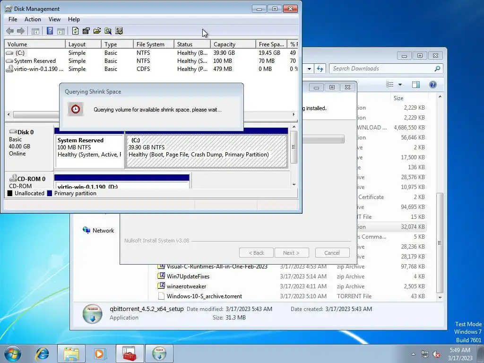
Task: Open the File menu in Disk Management
Action: [x=13, y=19]
